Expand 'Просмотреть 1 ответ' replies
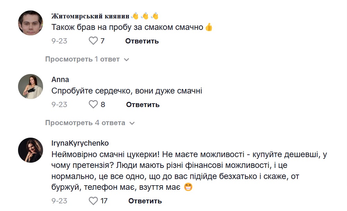 [x=87, y=59]
